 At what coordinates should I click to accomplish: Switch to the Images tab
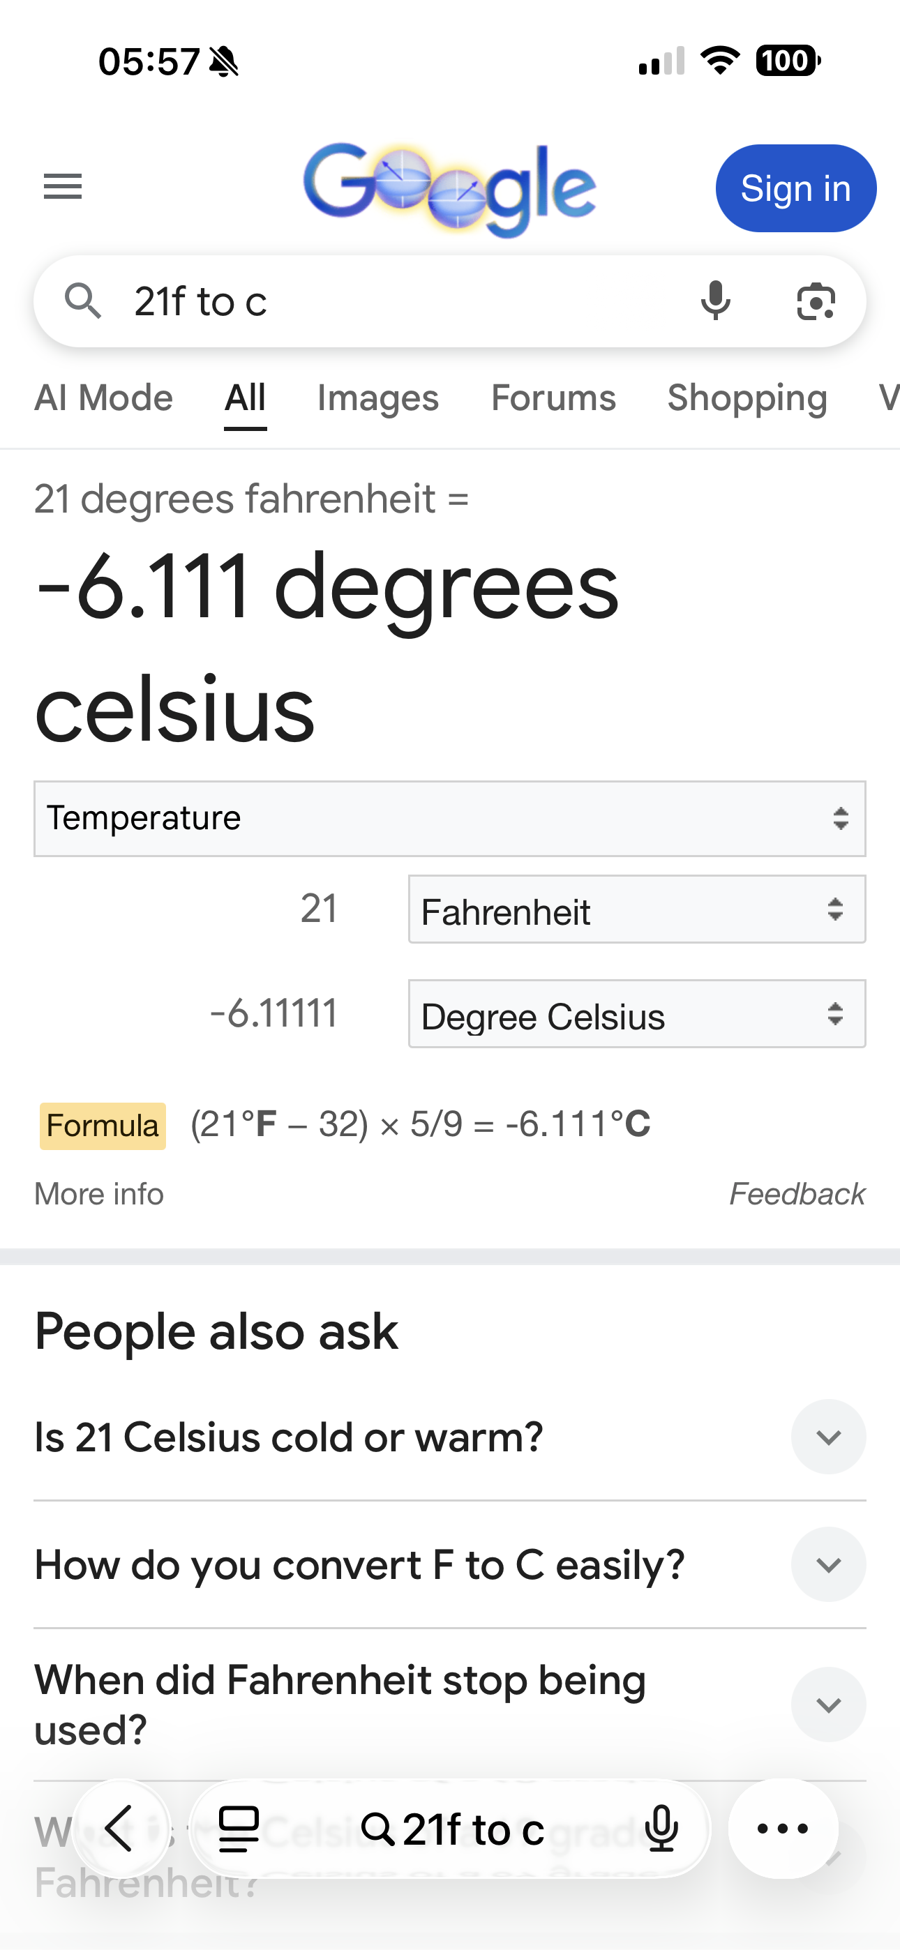click(x=377, y=398)
